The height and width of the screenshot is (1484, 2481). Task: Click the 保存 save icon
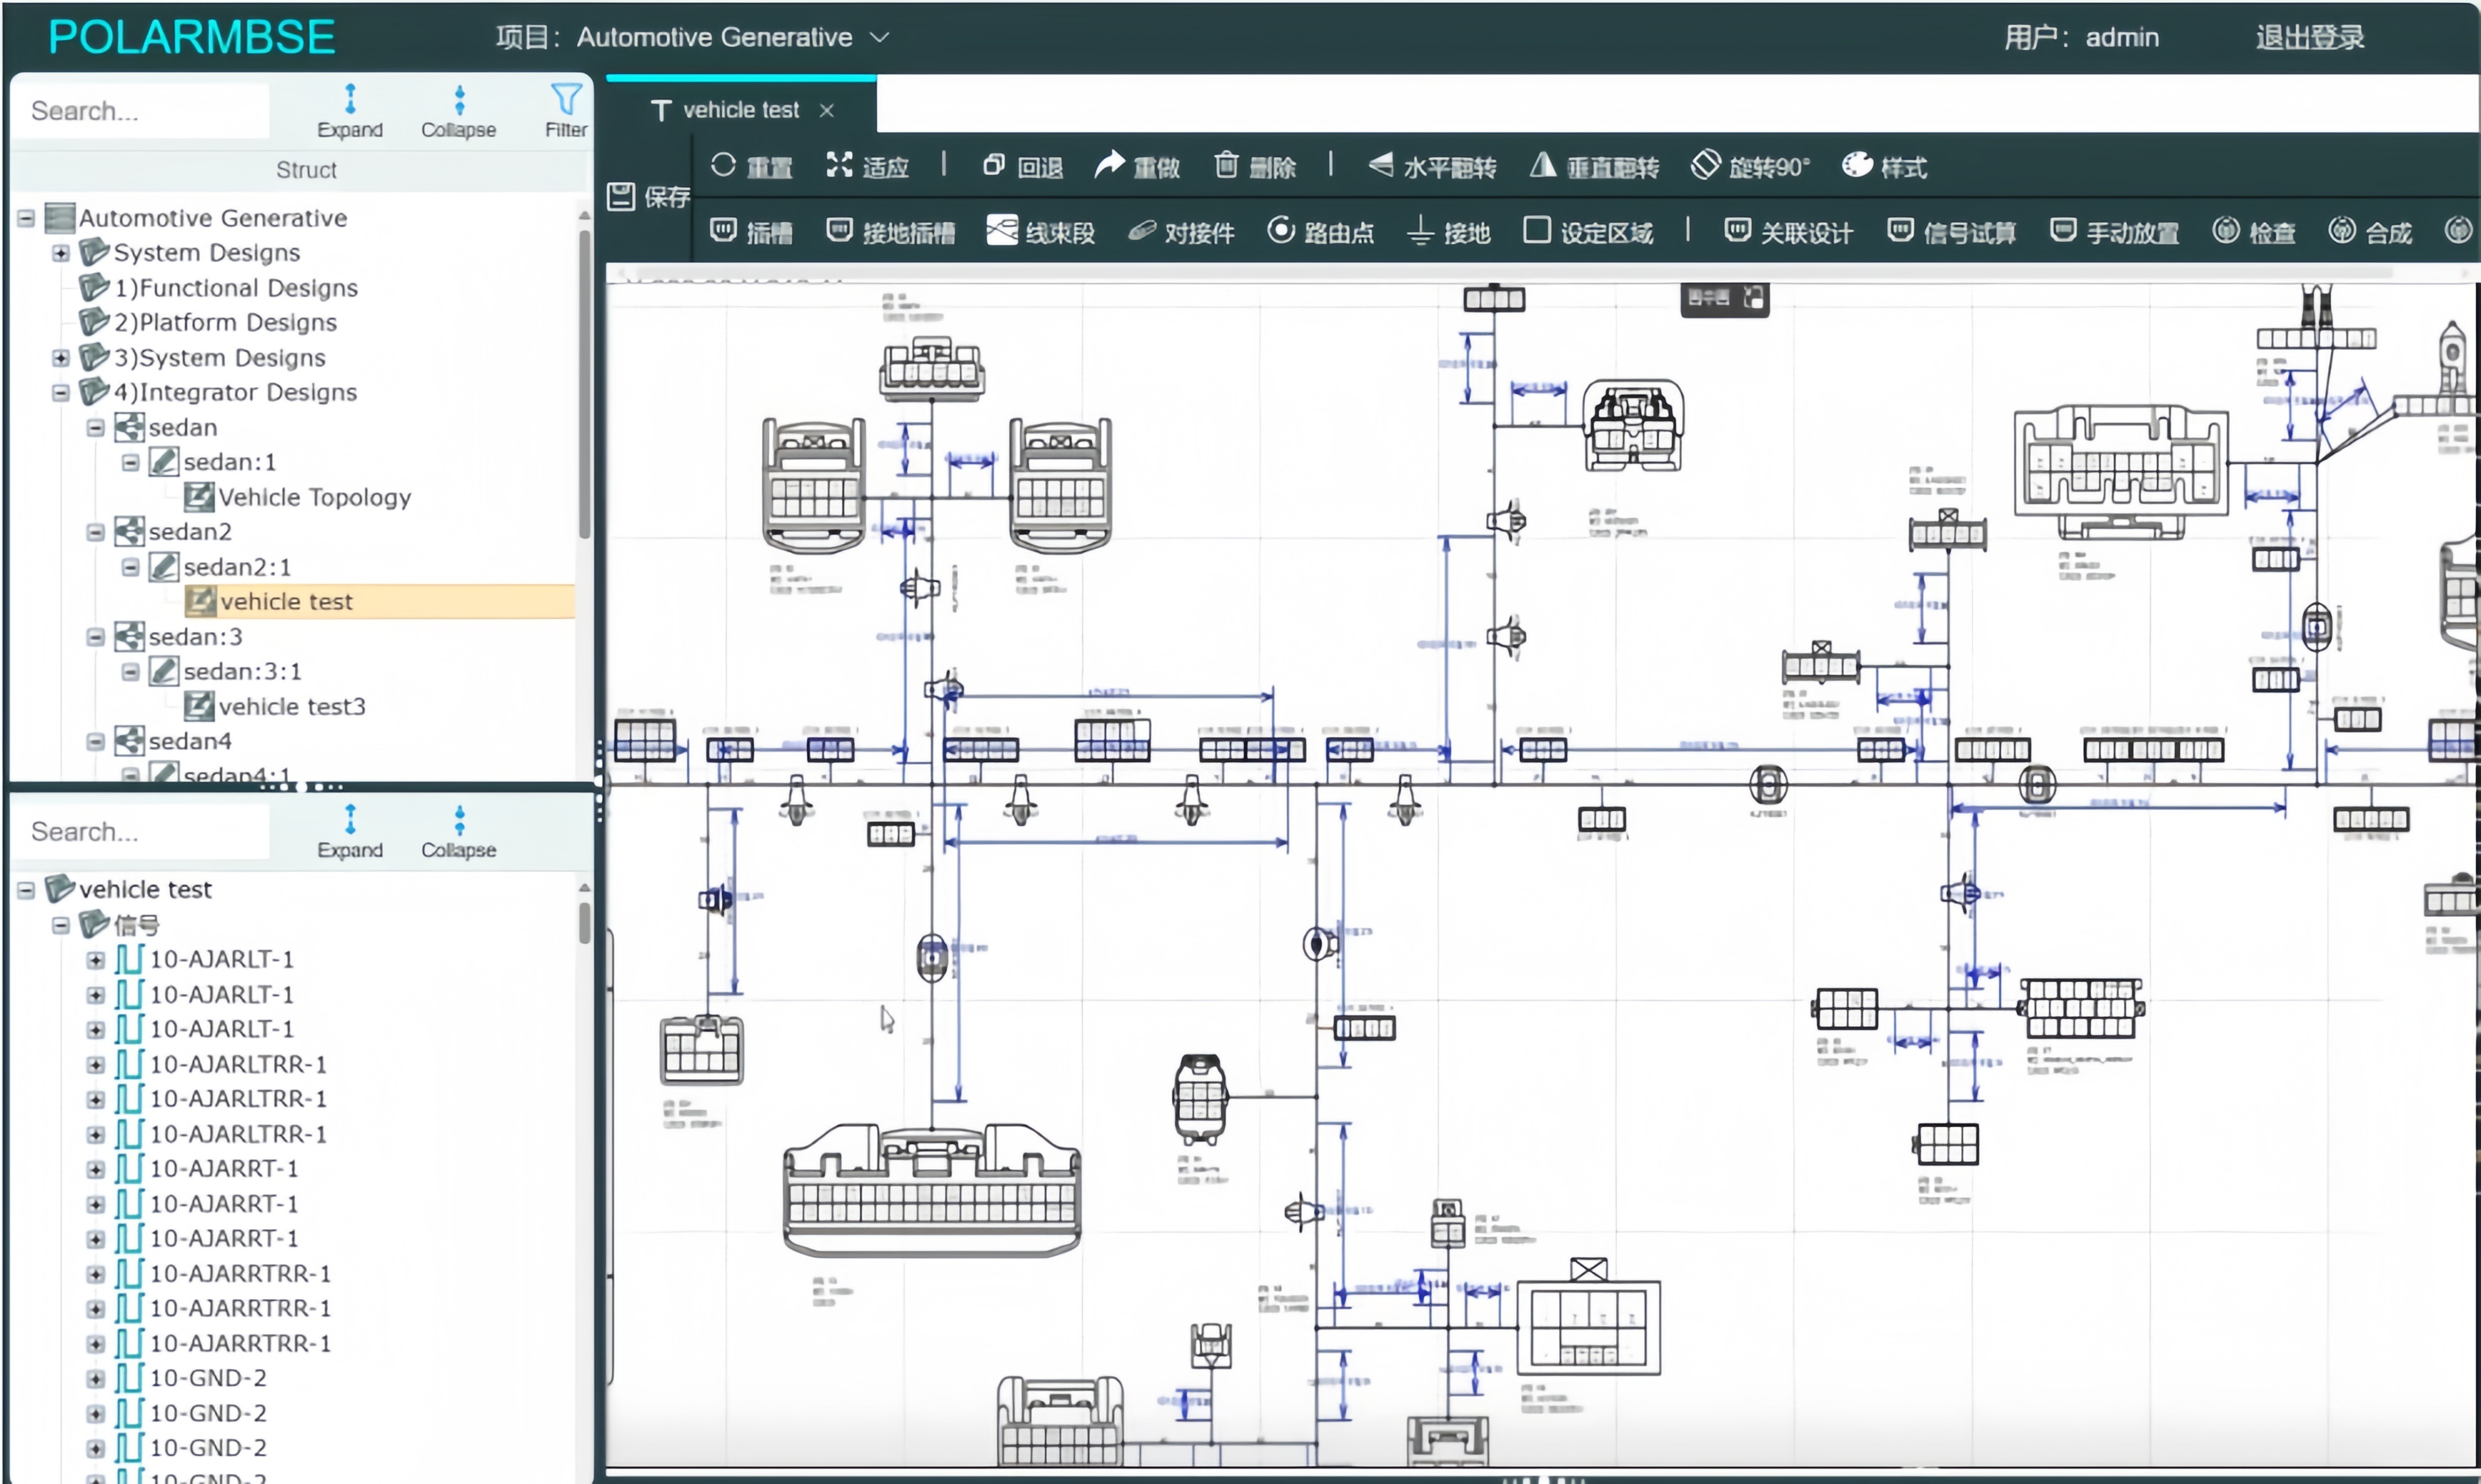click(x=621, y=196)
